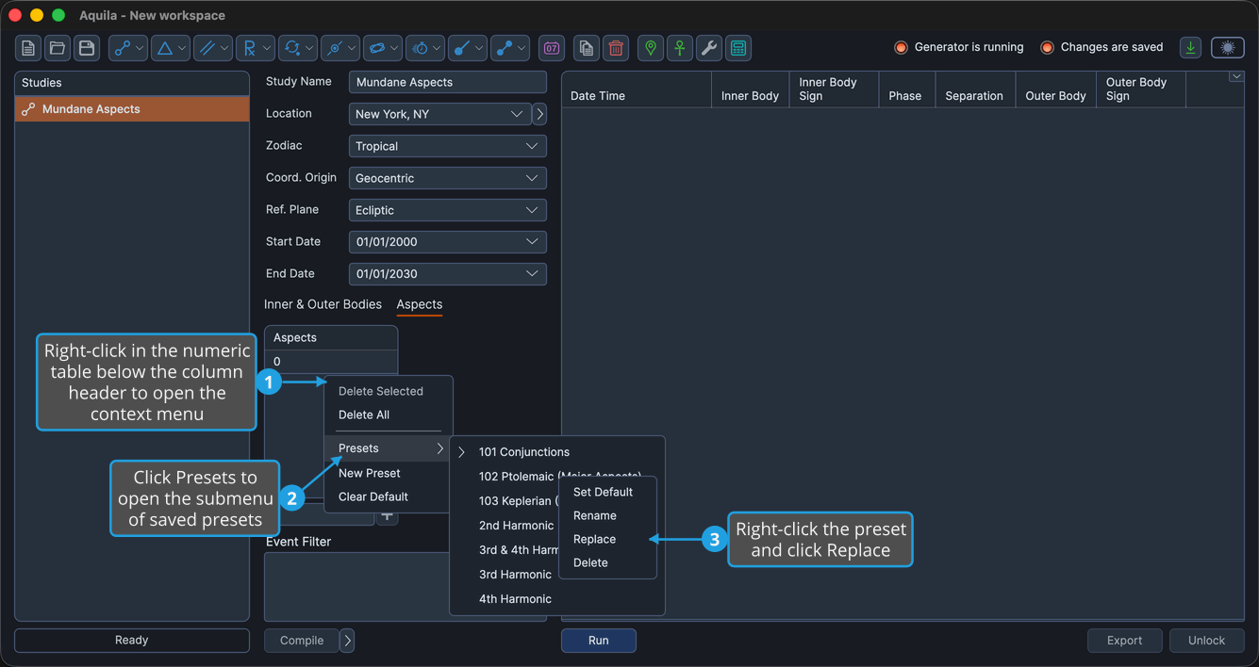Choose Delete All in the context menu
This screenshot has width=1259, height=667.
coord(364,415)
